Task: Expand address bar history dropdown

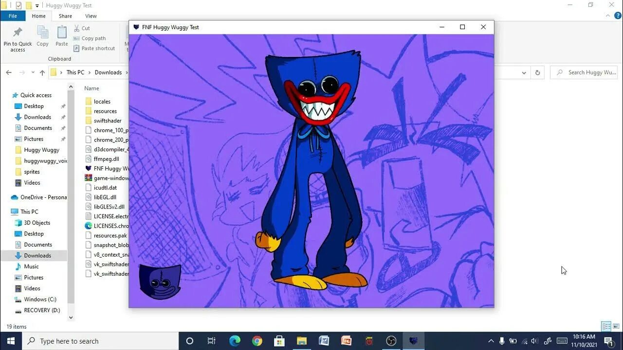Action: [x=524, y=72]
